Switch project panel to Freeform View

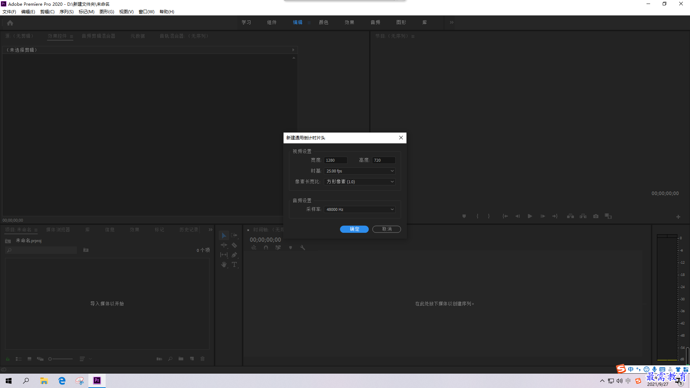[x=40, y=359]
